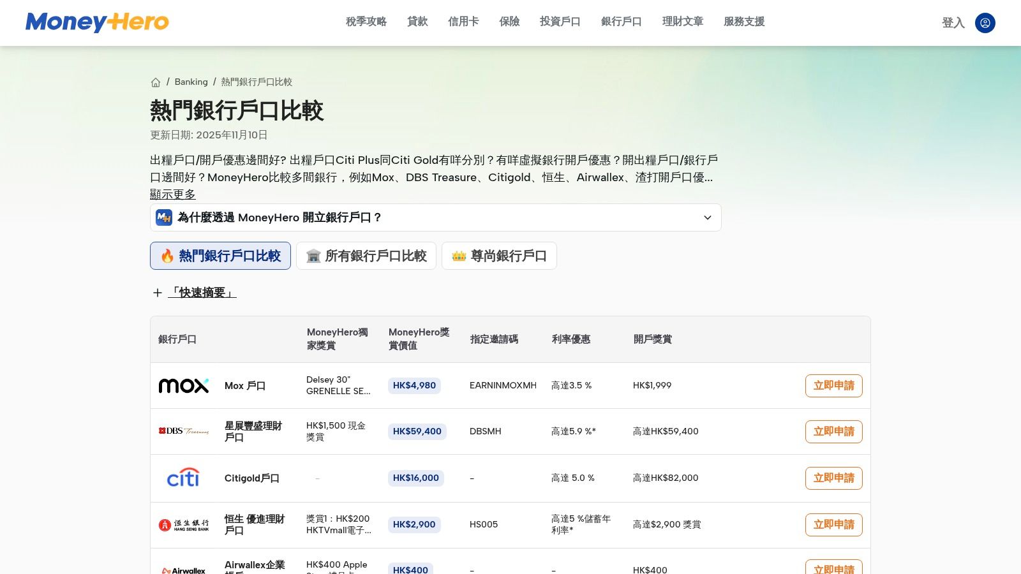1021x574 pixels.
Task: Click the DBS Treasures logo
Action: coord(184,431)
